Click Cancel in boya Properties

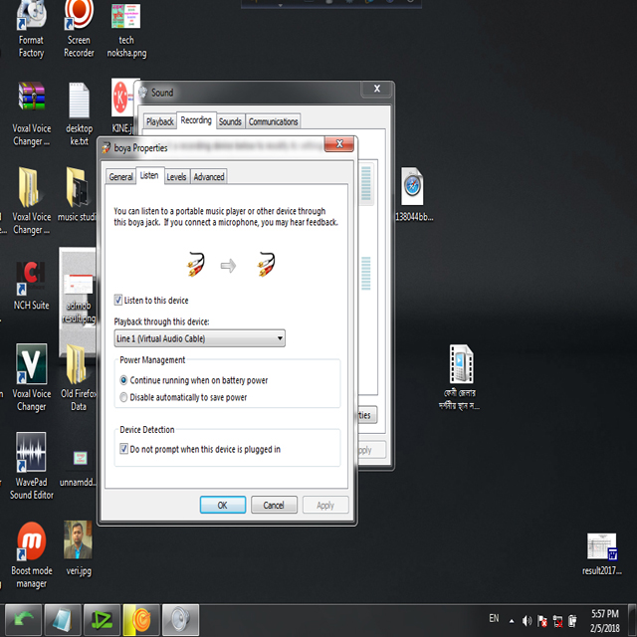coord(274,505)
